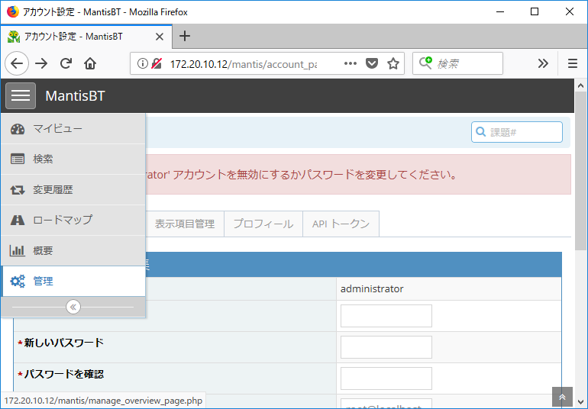Open the page actions three-dot menu
Viewport: 588px width, 409px height.
pos(351,63)
